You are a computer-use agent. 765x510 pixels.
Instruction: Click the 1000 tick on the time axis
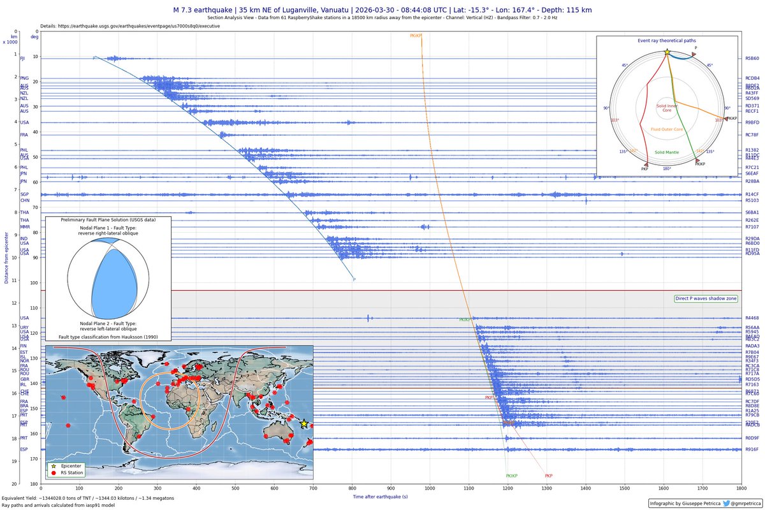coord(430,488)
